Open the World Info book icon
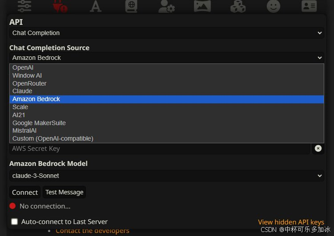This screenshot has height=236, width=334. coord(131,6)
